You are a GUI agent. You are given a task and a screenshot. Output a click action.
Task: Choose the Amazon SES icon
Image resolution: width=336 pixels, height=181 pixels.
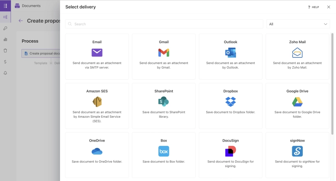point(97,102)
